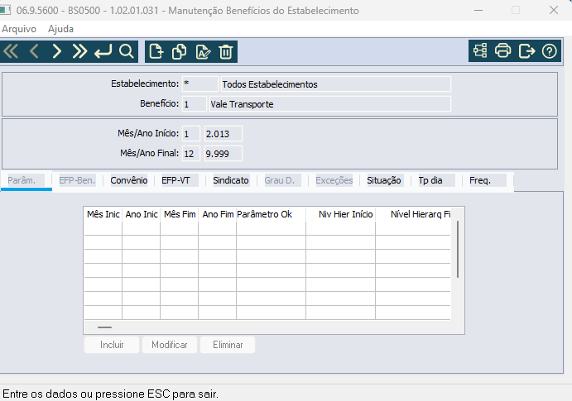Click the grid's vertical scrollbar
572x401 pixels.
458,249
